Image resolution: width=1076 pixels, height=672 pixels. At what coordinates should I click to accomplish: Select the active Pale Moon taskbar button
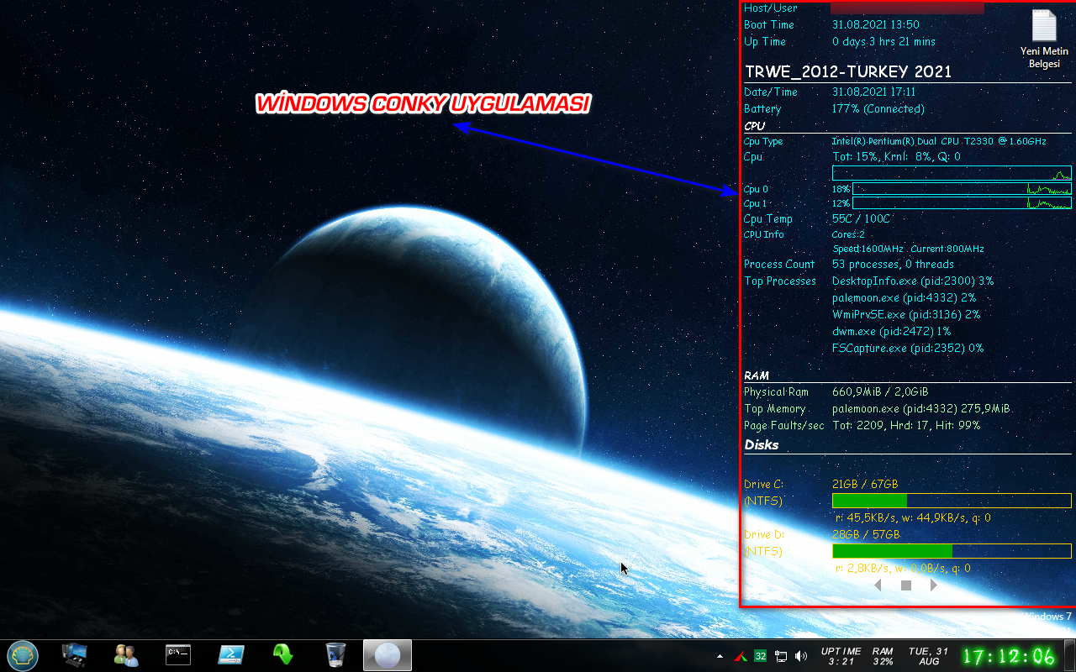coord(388,655)
